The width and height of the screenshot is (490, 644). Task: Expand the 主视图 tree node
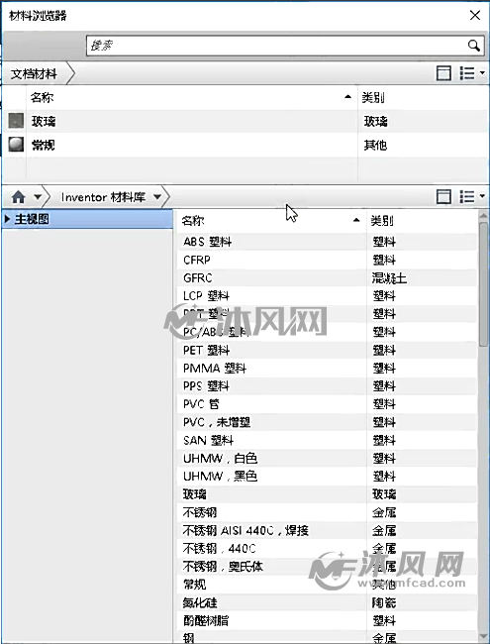(7, 219)
